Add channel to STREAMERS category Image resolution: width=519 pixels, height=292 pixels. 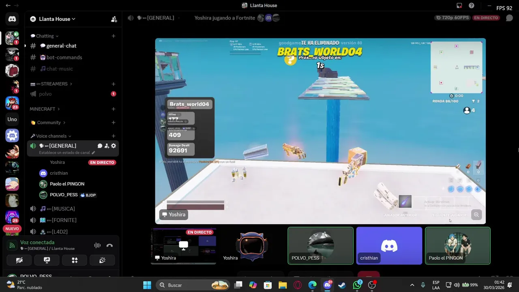click(114, 84)
